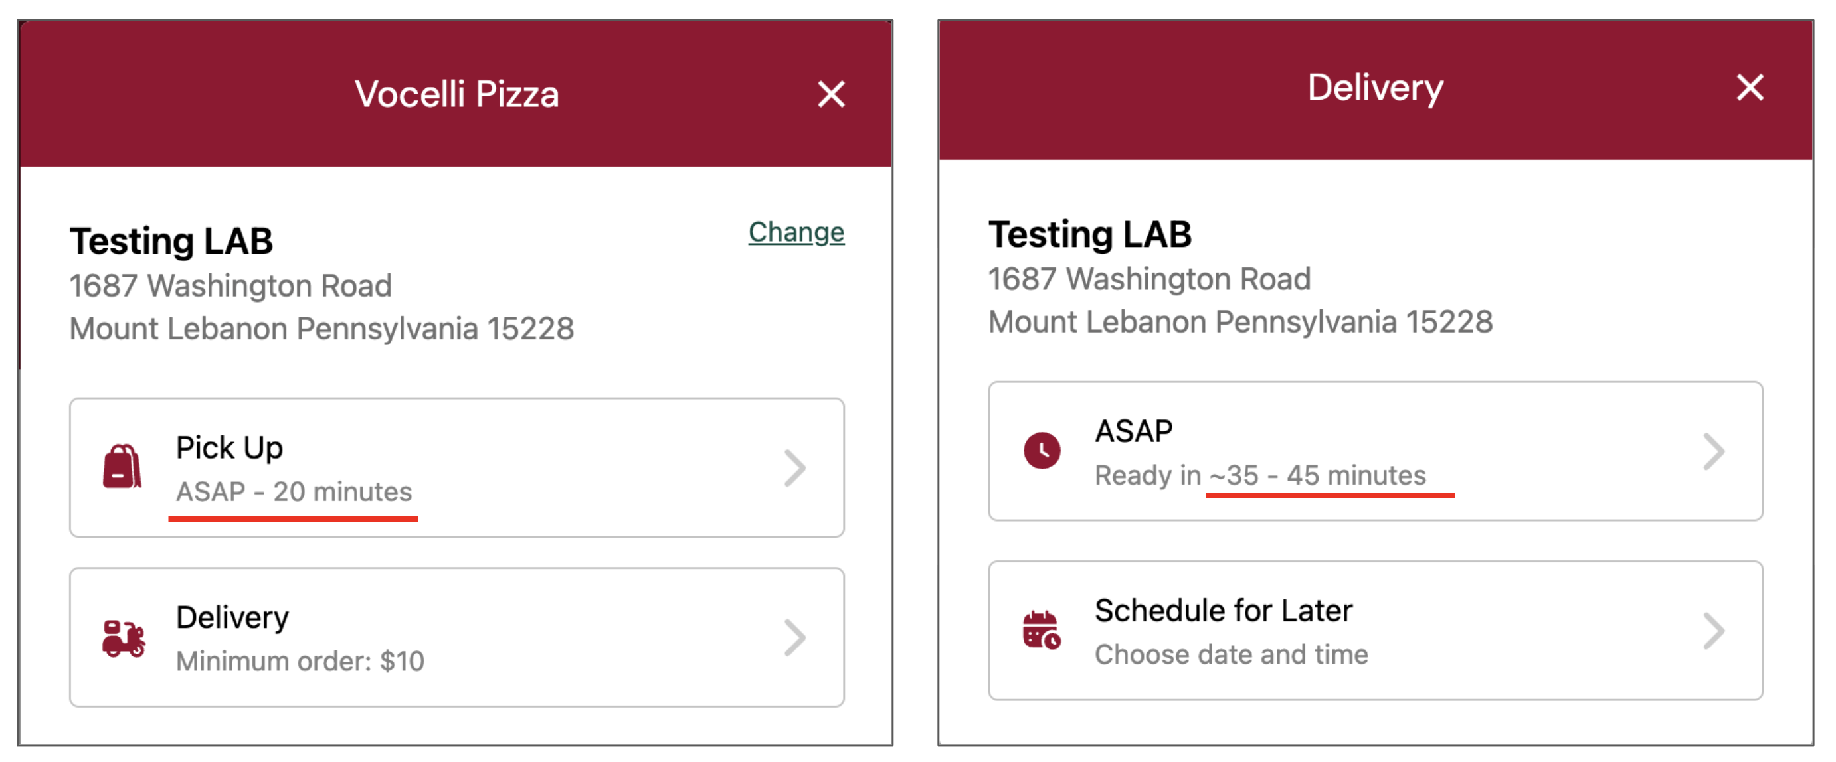The width and height of the screenshot is (1836, 762).
Task: Click the Schedule for Later calendar icon
Action: (1042, 629)
